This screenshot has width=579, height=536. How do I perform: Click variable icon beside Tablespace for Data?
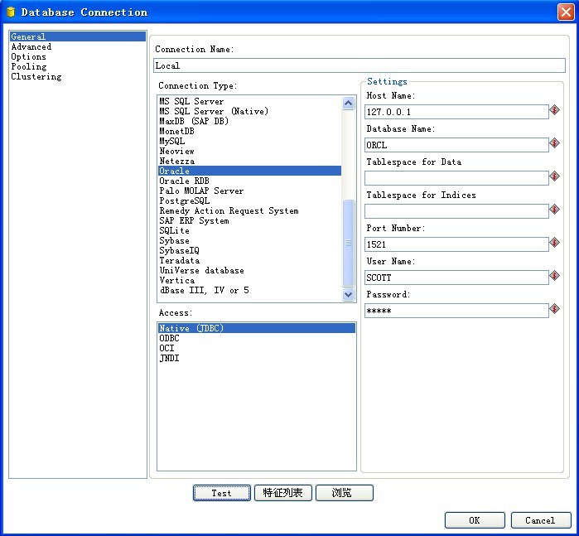click(x=554, y=176)
